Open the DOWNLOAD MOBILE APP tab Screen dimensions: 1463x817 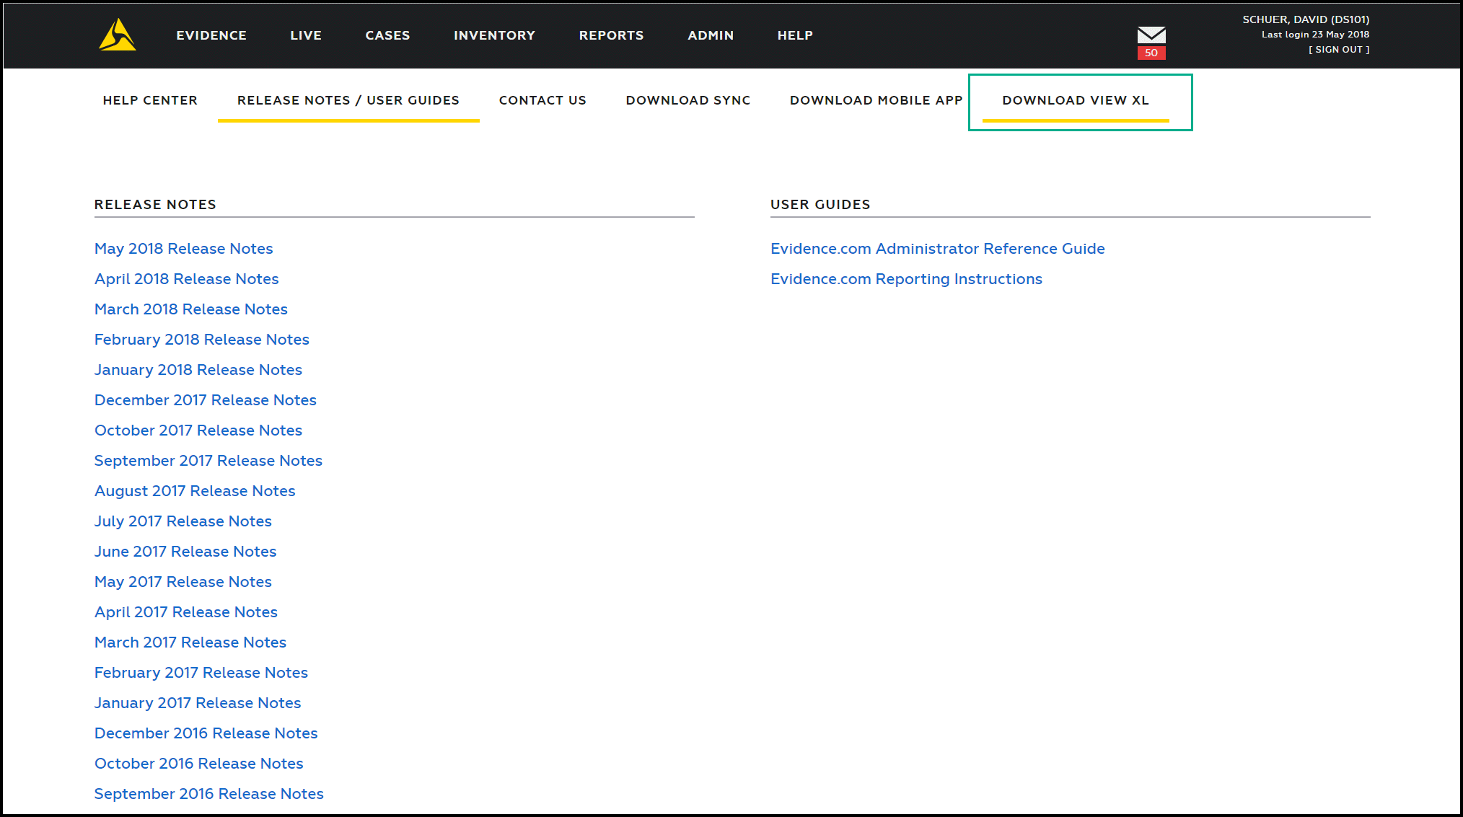click(875, 100)
